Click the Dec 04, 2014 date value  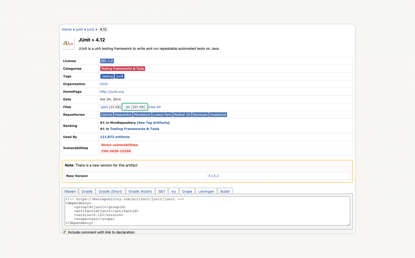coord(110,99)
